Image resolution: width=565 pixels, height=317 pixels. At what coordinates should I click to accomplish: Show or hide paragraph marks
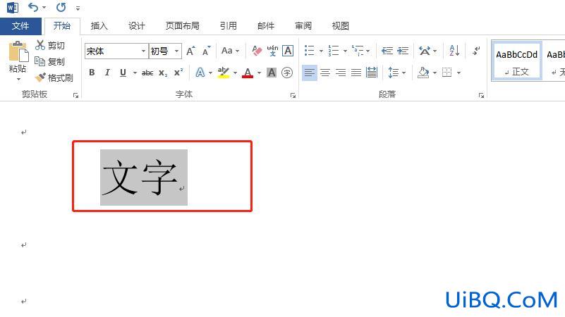[476, 51]
